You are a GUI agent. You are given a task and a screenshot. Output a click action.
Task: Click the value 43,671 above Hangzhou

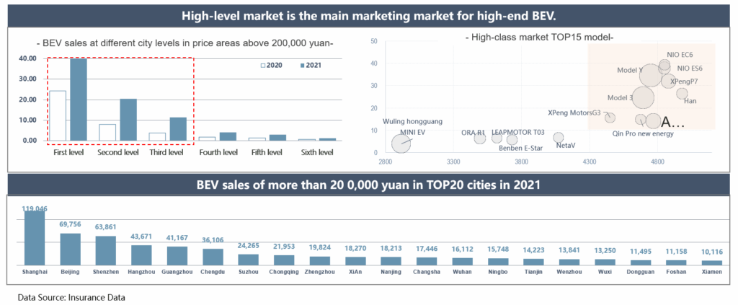click(x=142, y=237)
